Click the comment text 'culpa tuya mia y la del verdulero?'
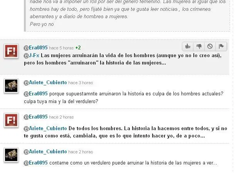235x173 pixels. pyautogui.click(x=61, y=101)
